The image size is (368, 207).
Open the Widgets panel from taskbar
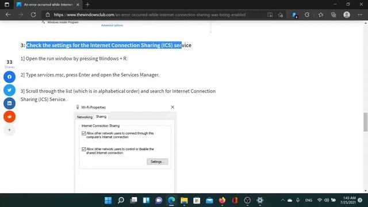pos(146,200)
